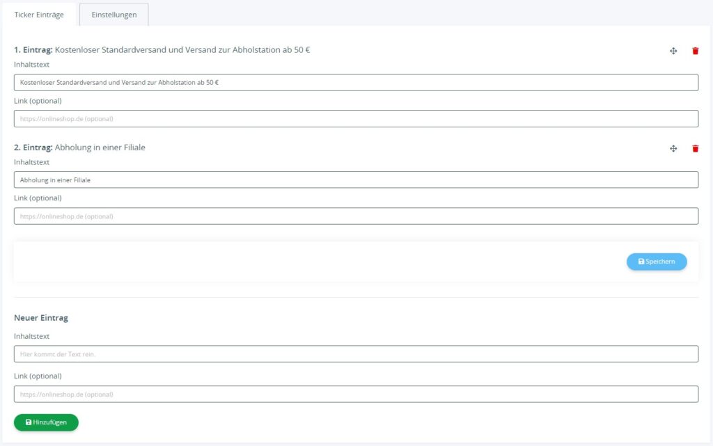Click the floppy disk icon on Speichern
Viewport: 713px width, 446px height.
[641, 262]
